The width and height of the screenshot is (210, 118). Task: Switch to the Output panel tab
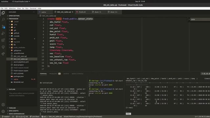pos(66,74)
